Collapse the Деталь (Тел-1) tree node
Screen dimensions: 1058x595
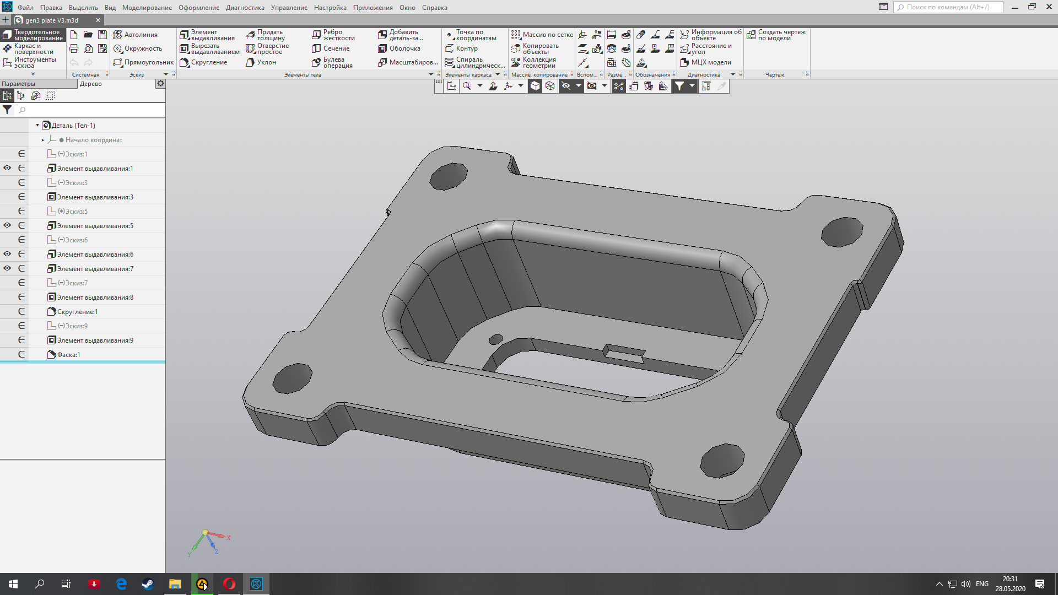37,126
